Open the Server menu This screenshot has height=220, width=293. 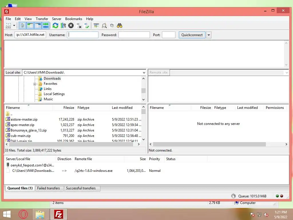(57, 19)
